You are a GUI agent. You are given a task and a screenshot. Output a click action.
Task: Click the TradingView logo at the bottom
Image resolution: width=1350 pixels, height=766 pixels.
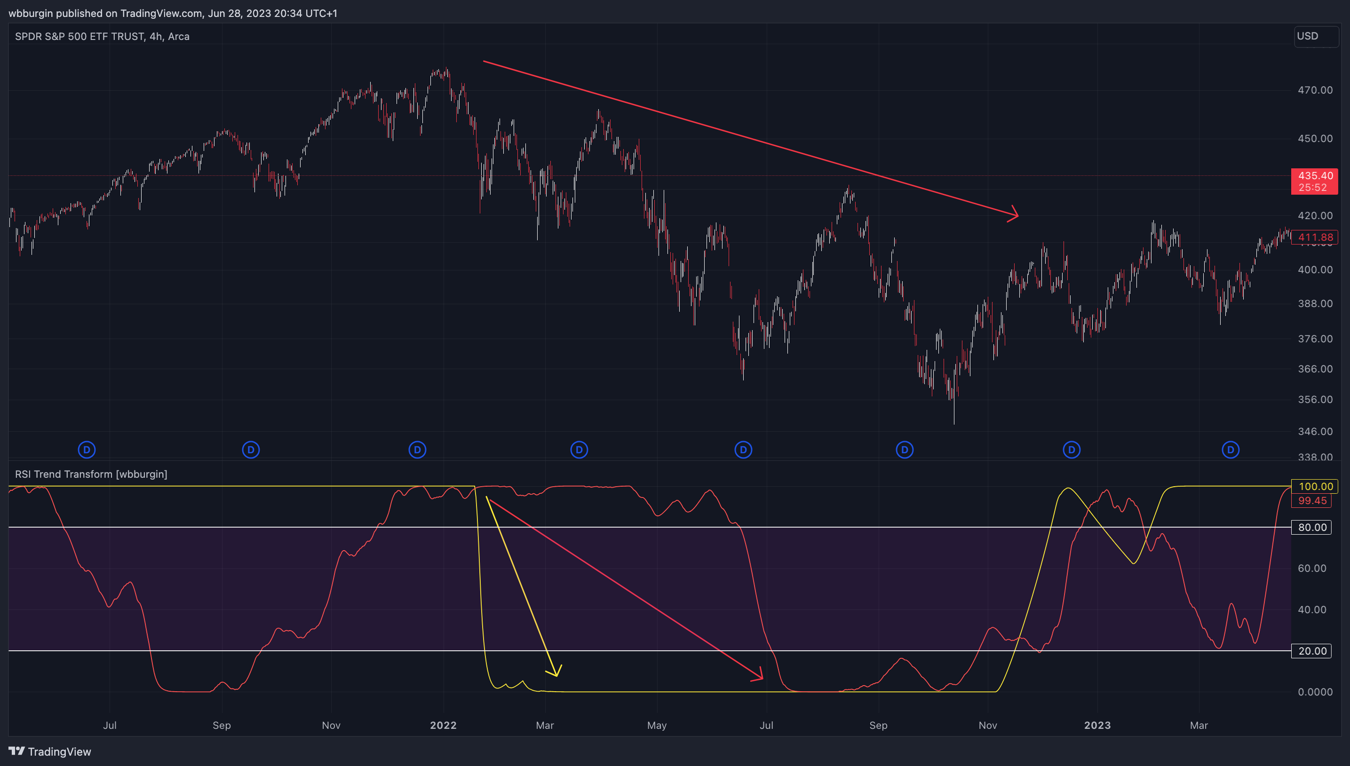50,751
